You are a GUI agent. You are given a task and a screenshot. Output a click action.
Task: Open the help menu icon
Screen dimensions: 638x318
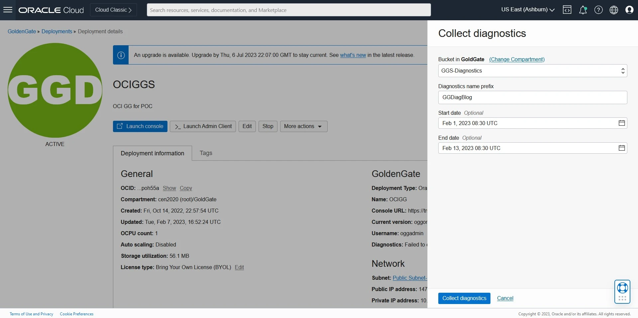(598, 10)
